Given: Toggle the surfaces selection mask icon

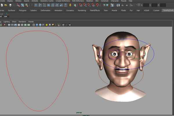Looking at the screenshot, I should [48, 5].
